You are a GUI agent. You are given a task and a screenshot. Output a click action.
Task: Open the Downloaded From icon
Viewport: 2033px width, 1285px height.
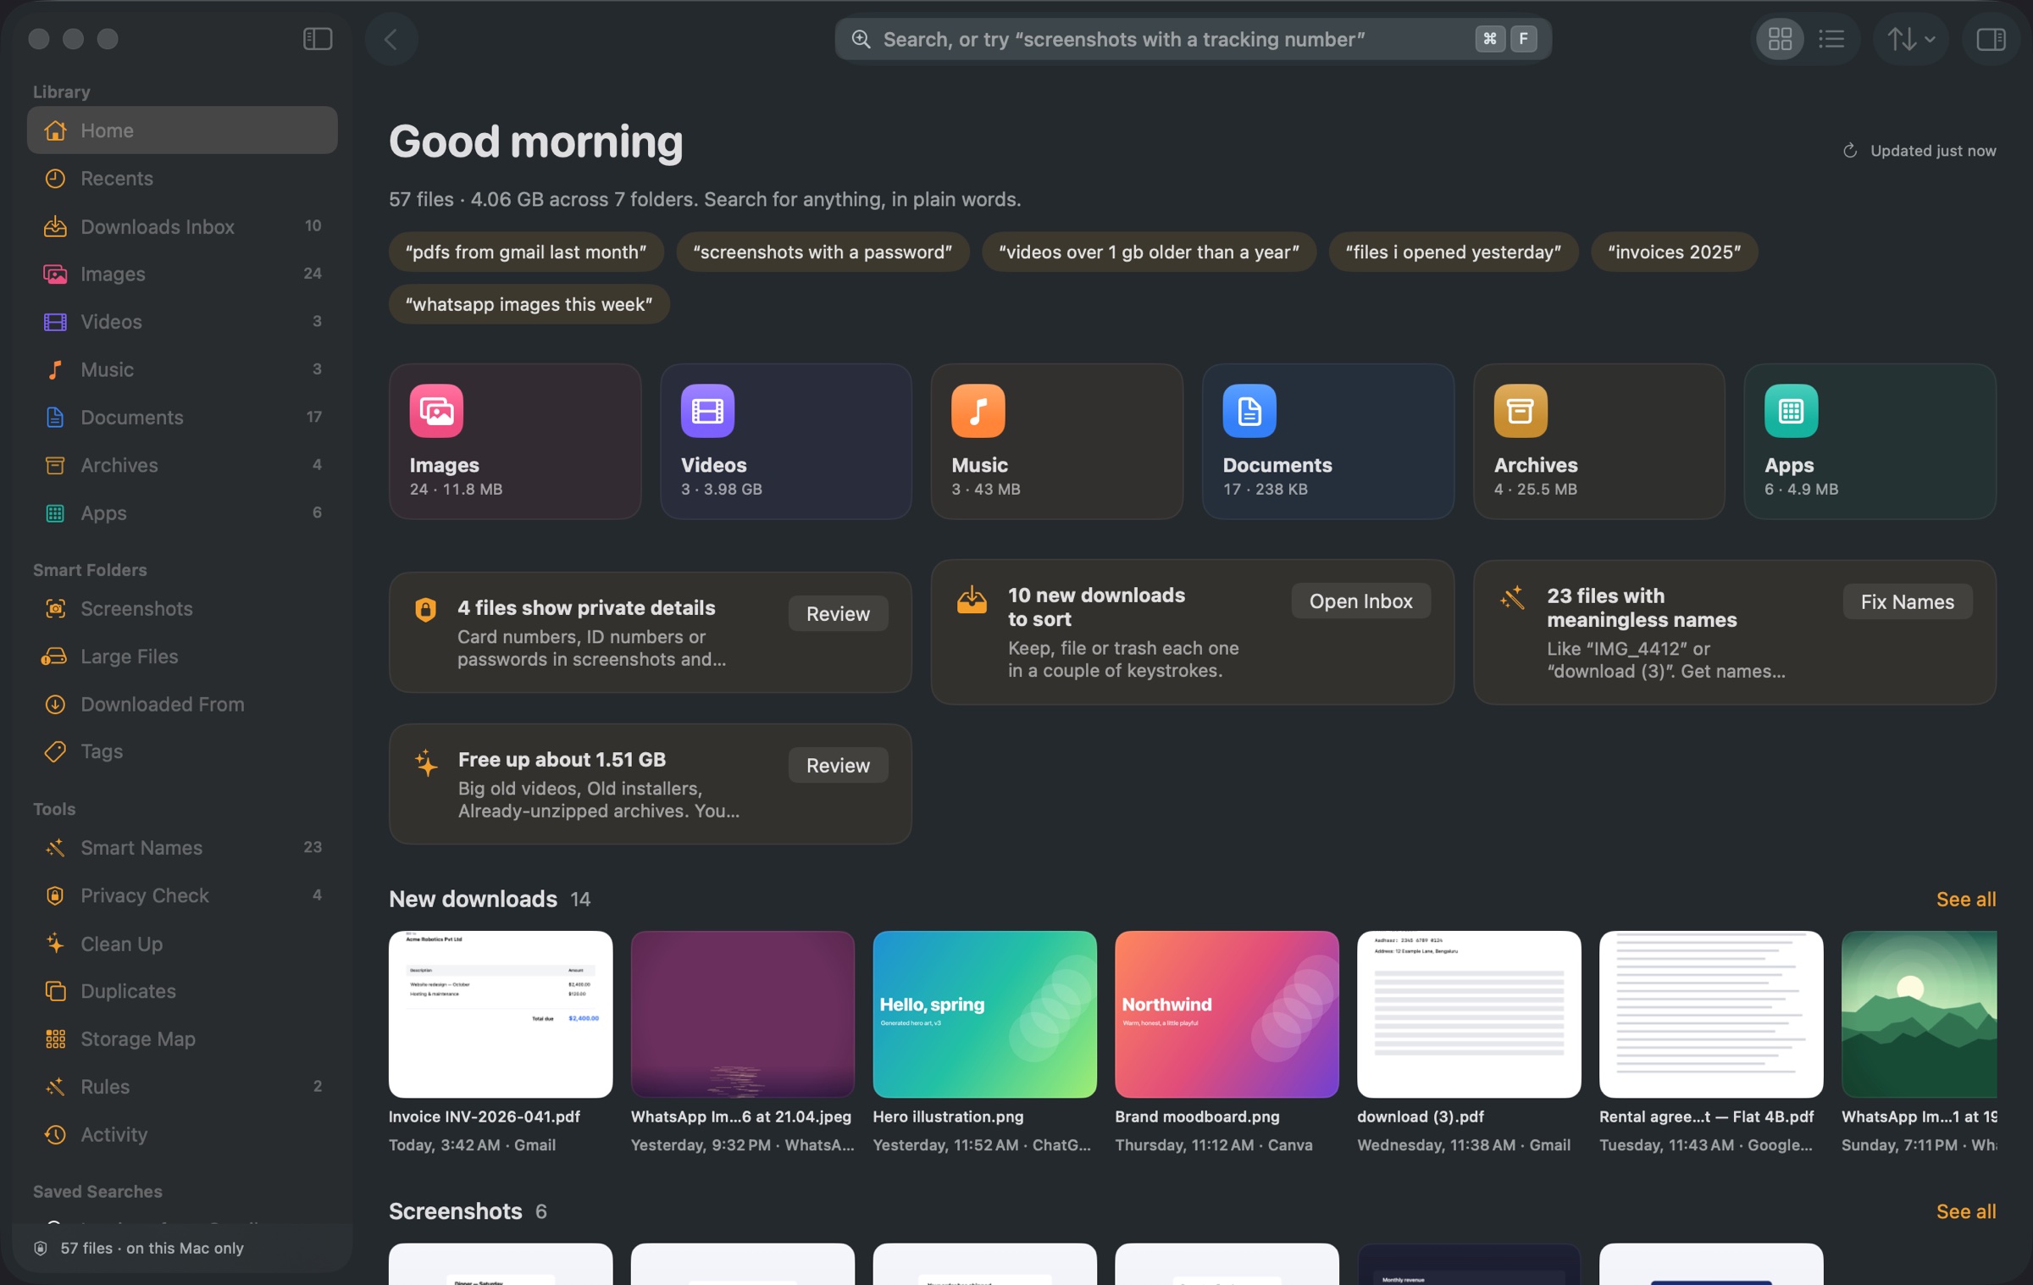pos(55,705)
